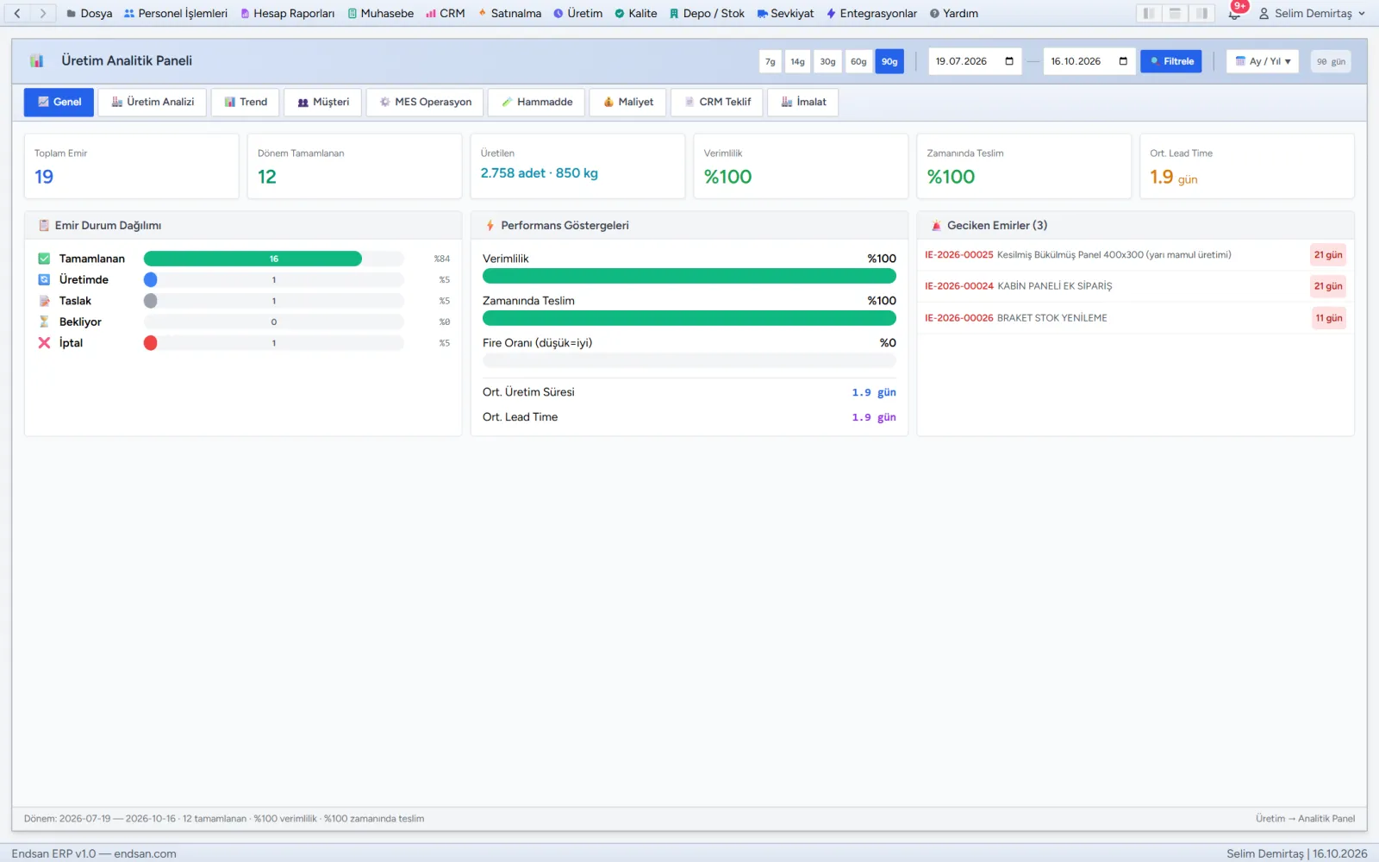
Task: Select the 14g period toggle
Action: [x=798, y=61]
